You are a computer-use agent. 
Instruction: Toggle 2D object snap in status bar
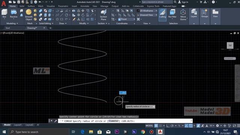click(191, 126)
